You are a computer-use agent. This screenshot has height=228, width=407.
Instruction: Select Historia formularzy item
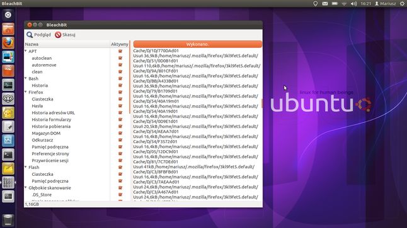tap(52, 119)
